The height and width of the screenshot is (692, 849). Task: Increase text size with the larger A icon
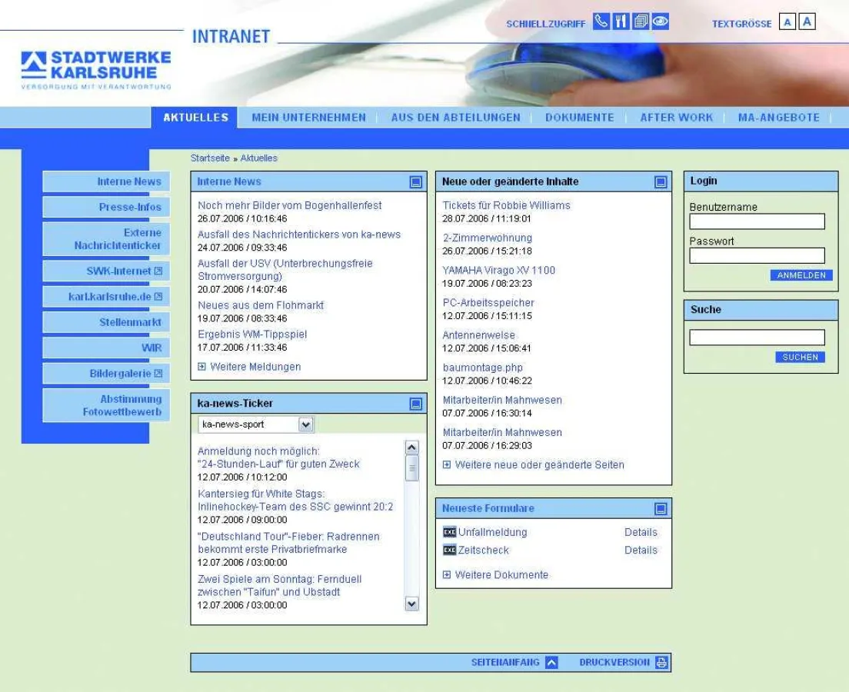pos(807,22)
